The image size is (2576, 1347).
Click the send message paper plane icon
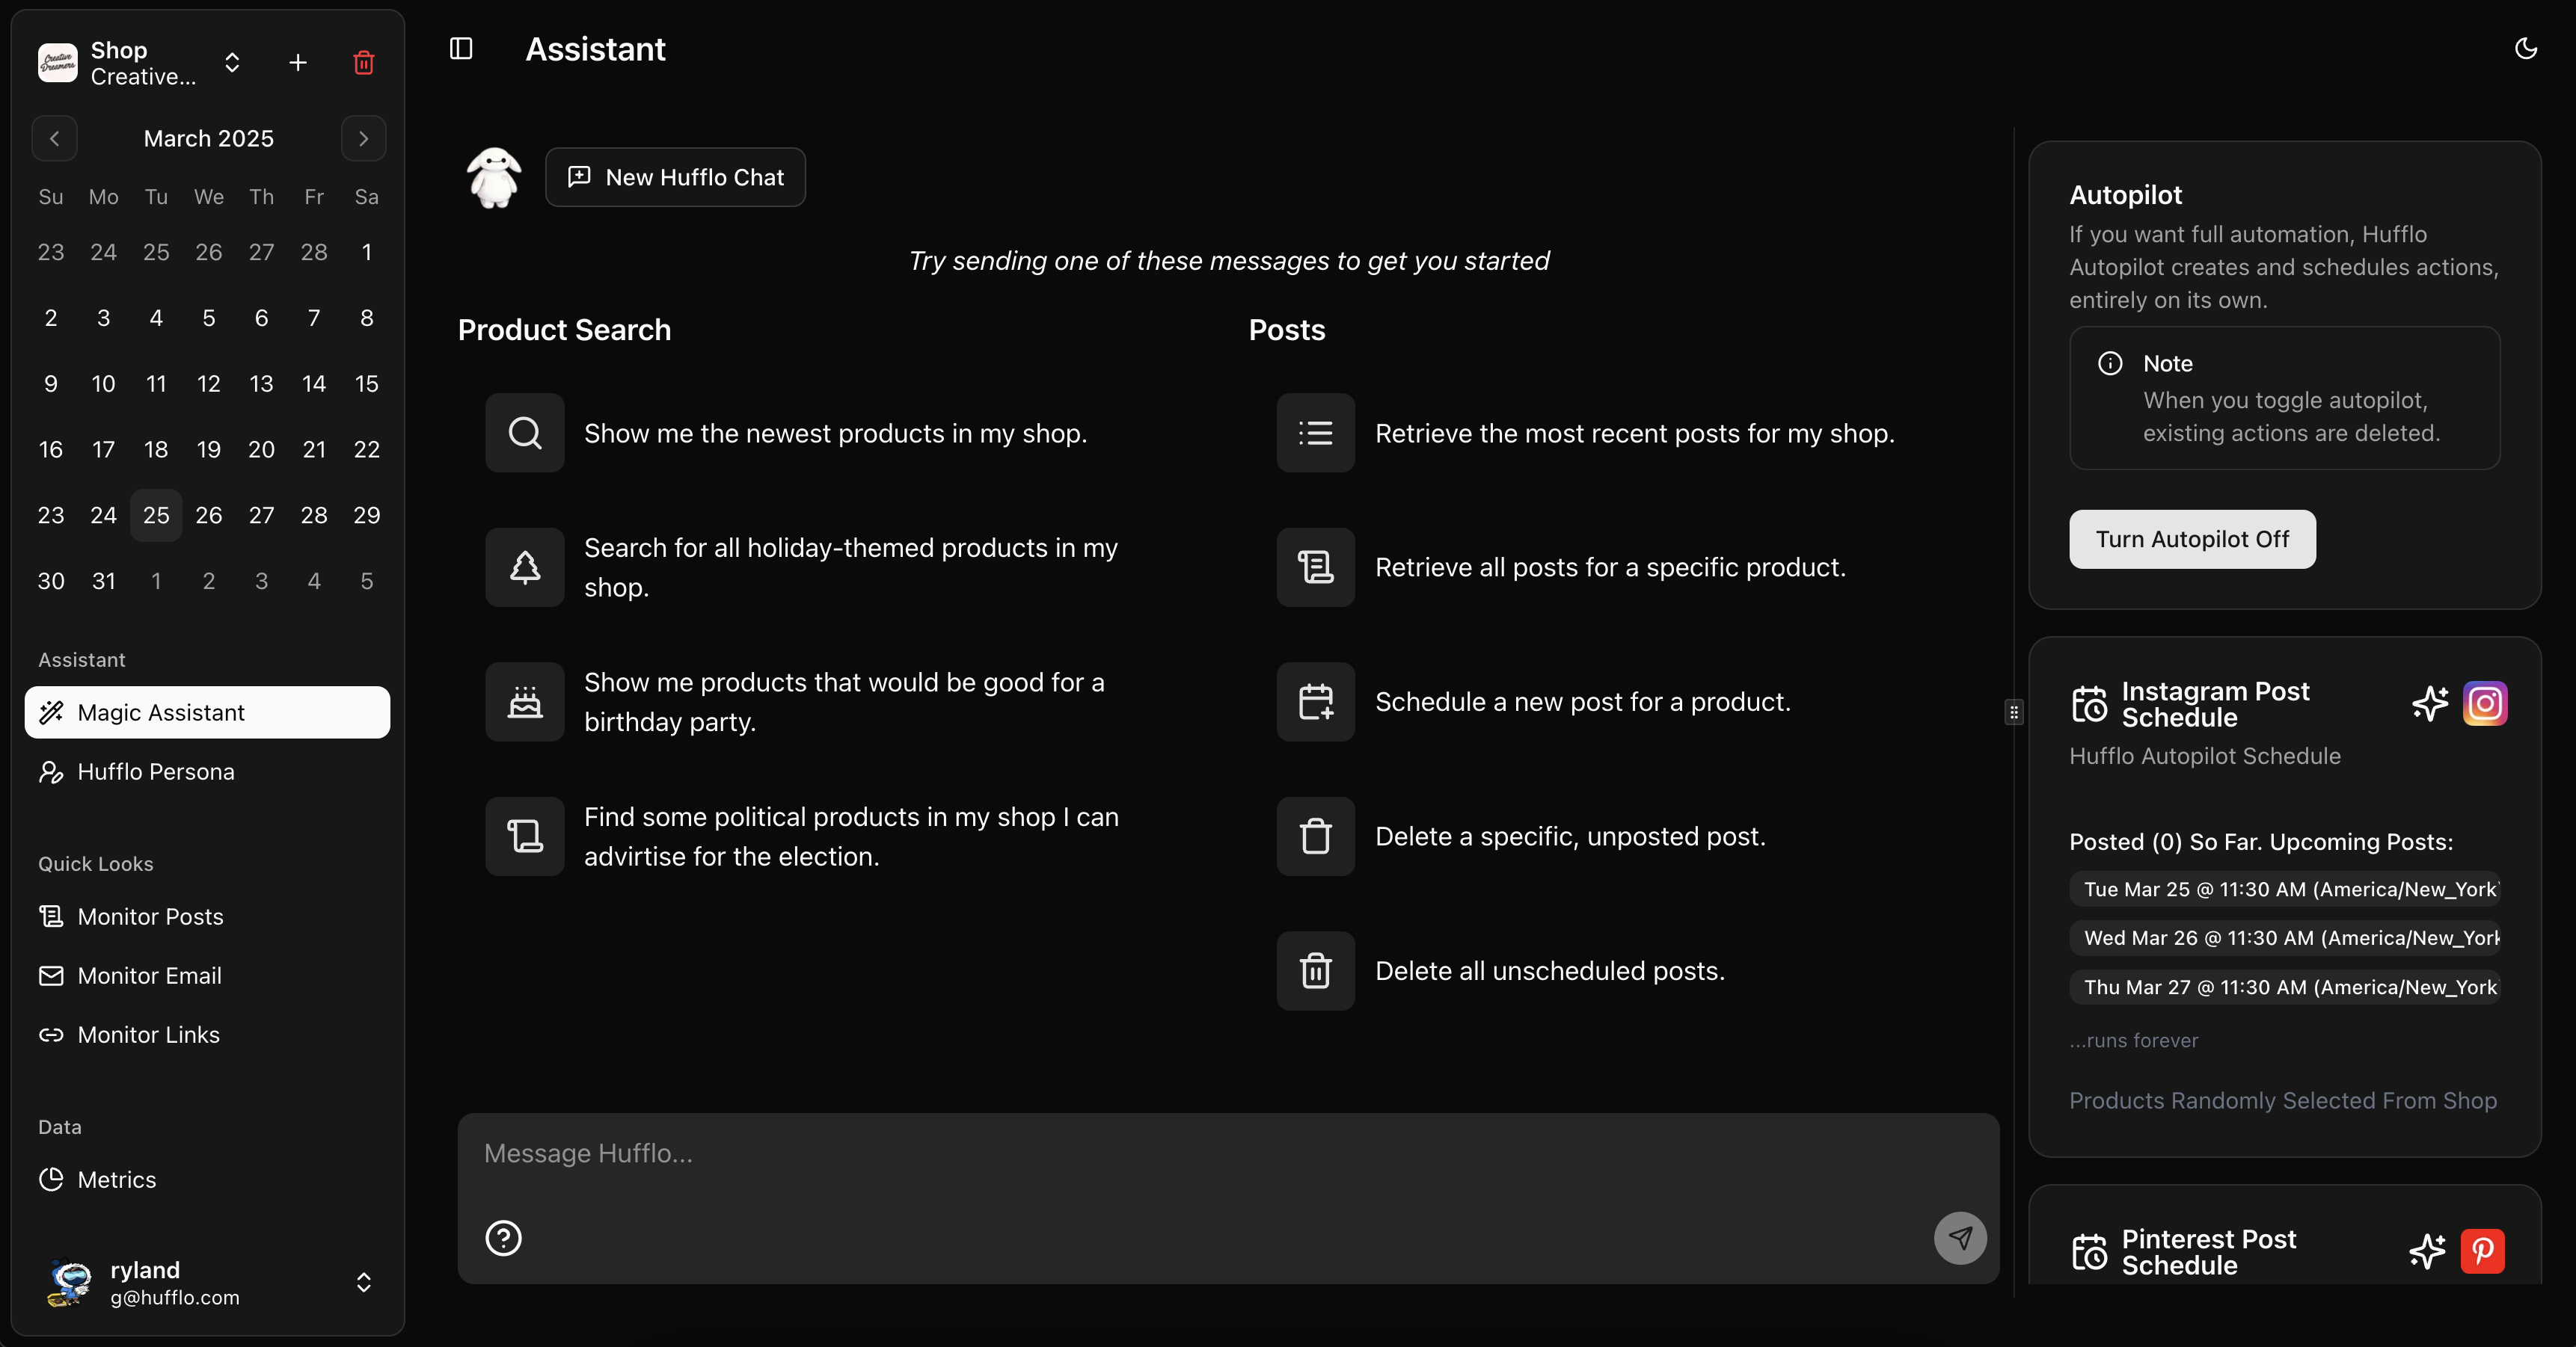pos(1959,1238)
